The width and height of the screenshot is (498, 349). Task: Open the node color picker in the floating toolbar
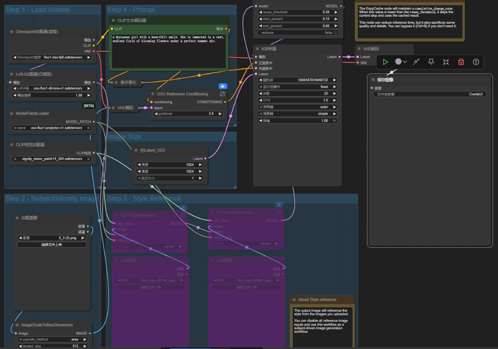point(401,61)
